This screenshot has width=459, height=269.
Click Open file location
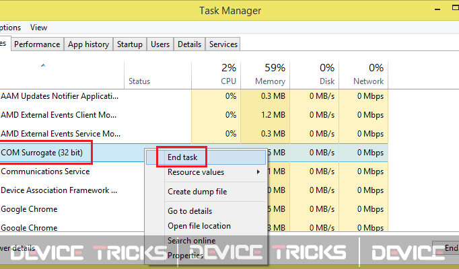206,226
